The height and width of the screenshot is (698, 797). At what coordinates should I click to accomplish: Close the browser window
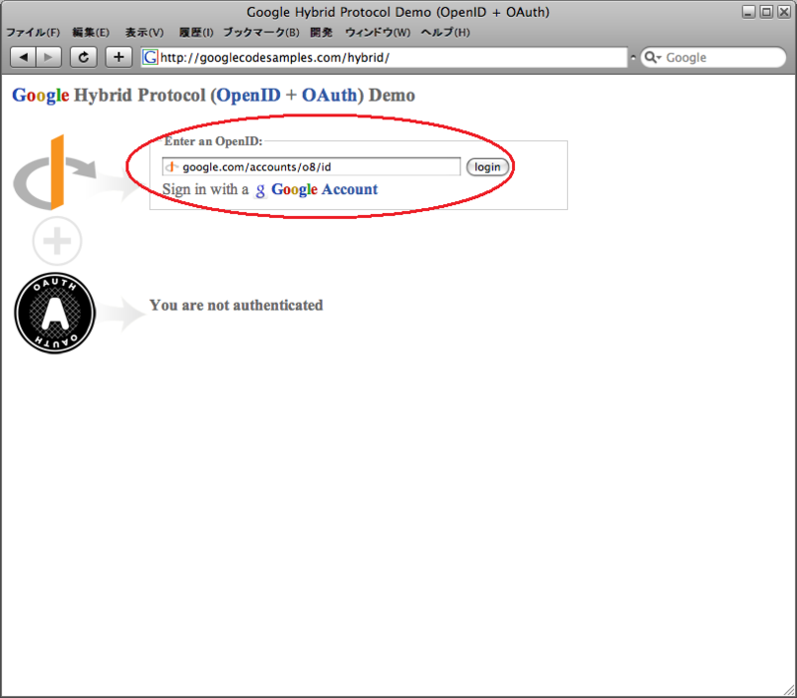tap(784, 12)
